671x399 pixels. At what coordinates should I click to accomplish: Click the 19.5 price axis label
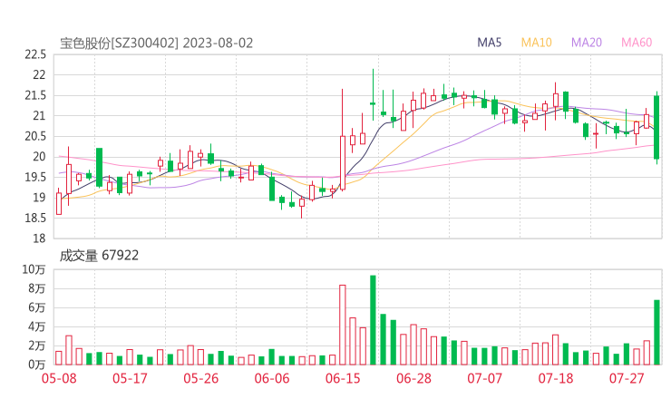[35, 177]
